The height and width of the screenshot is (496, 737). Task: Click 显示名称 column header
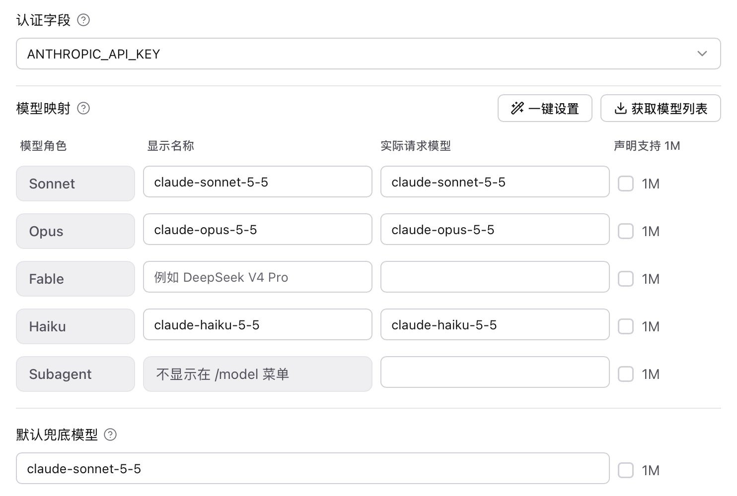(170, 146)
